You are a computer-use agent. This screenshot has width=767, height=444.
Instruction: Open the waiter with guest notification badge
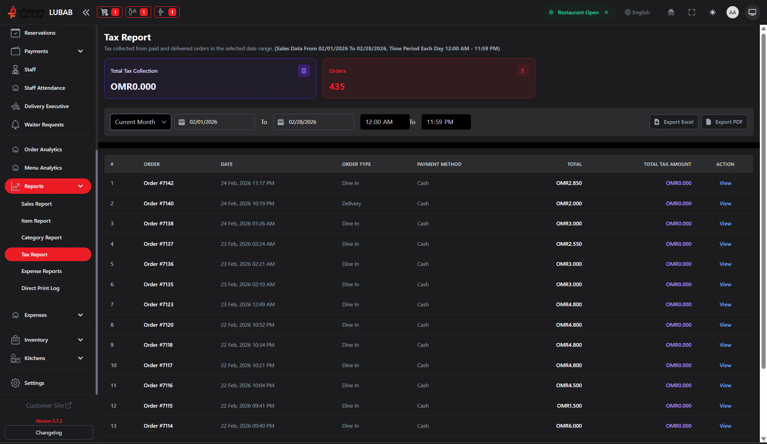click(138, 12)
